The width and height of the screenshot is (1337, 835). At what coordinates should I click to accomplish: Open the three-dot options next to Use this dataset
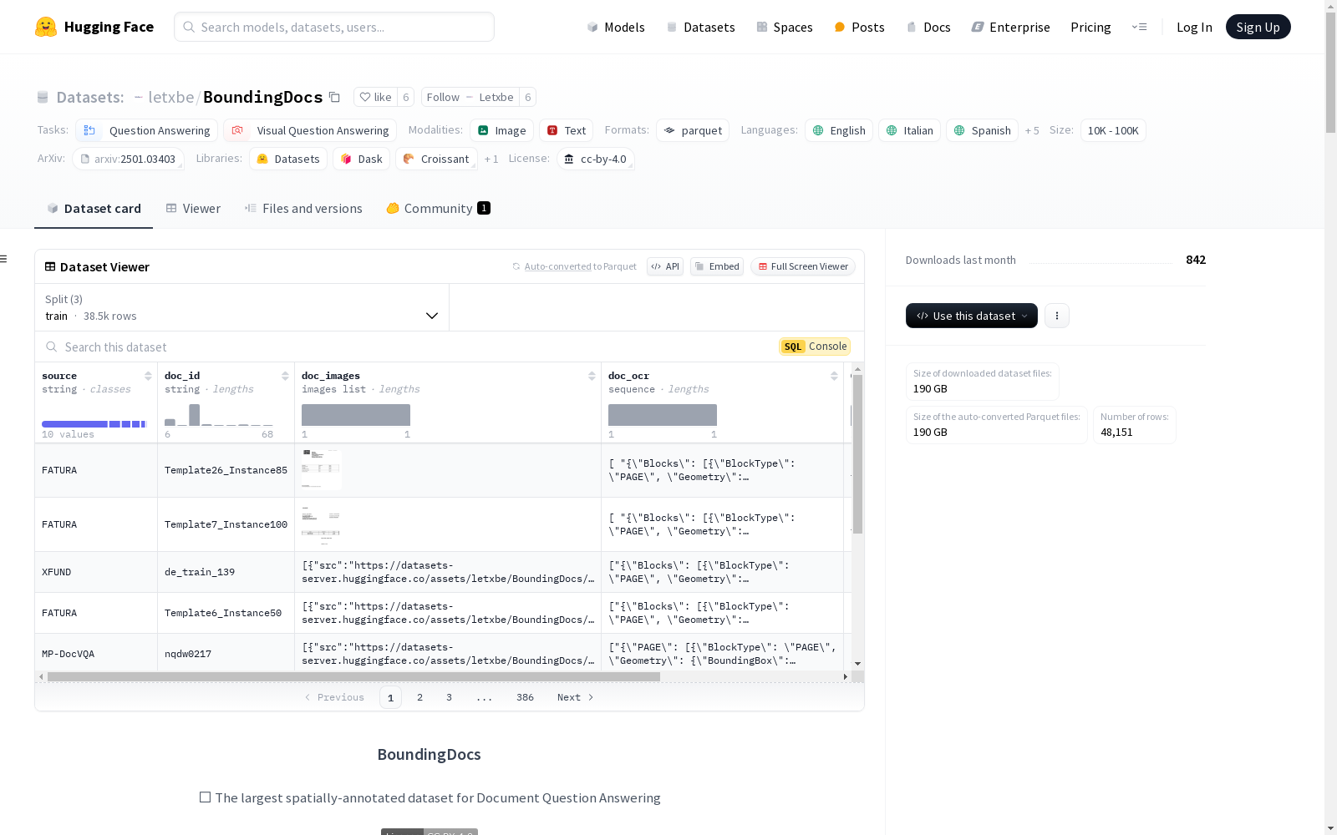tap(1057, 316)
